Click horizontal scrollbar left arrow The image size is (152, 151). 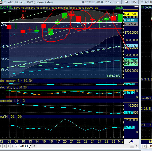coord(34,146)
